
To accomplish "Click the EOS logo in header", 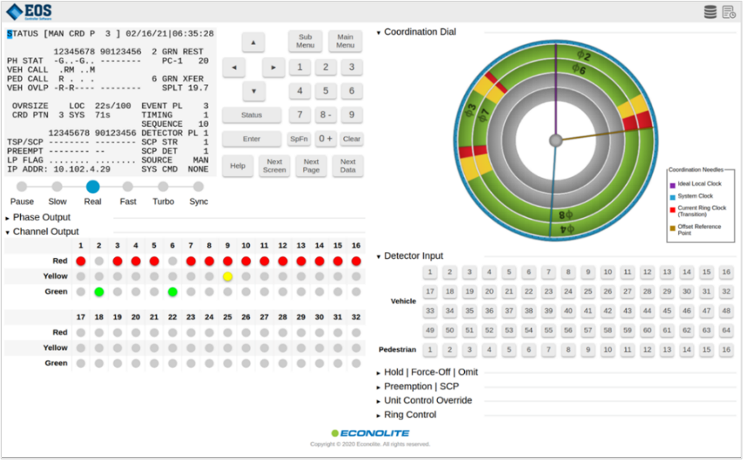I will (x=30, y=11).
